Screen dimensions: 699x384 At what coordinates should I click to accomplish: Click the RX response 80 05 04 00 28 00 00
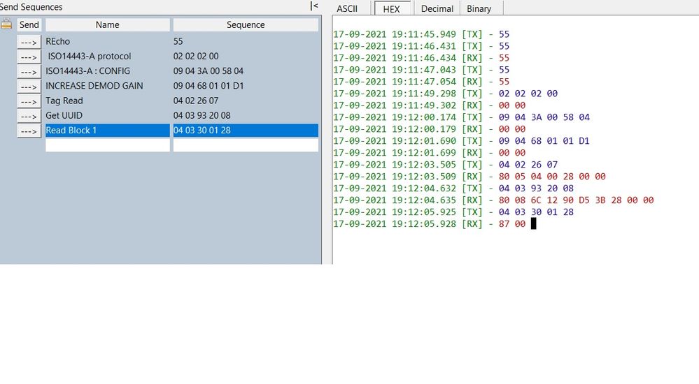[x=552, y=177]
